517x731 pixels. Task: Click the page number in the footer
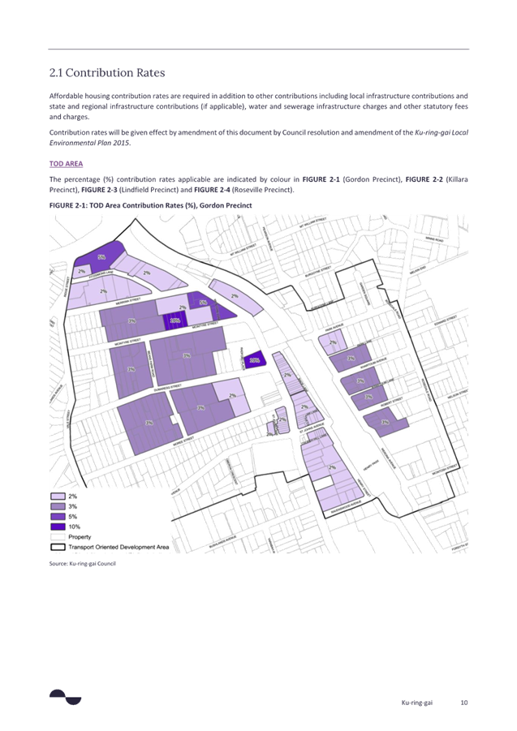pos(463,702)
